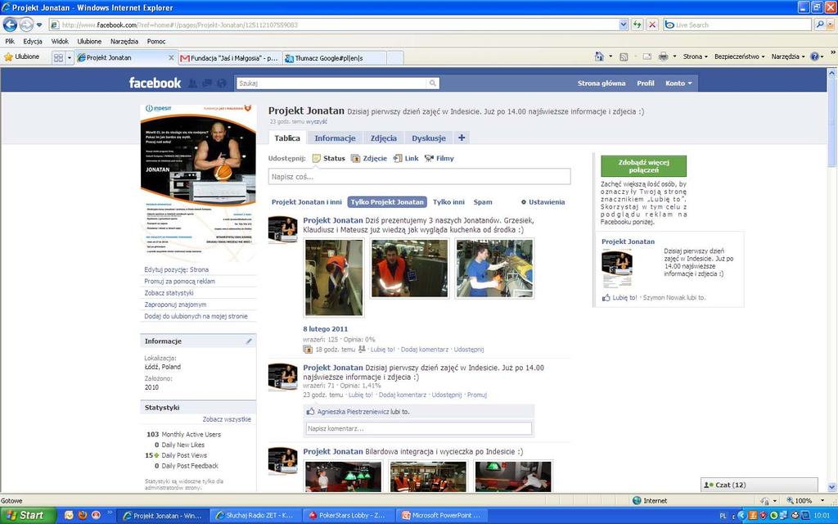Click the plus tab to add a tab

pyautogui.click(x=462, y=138)
